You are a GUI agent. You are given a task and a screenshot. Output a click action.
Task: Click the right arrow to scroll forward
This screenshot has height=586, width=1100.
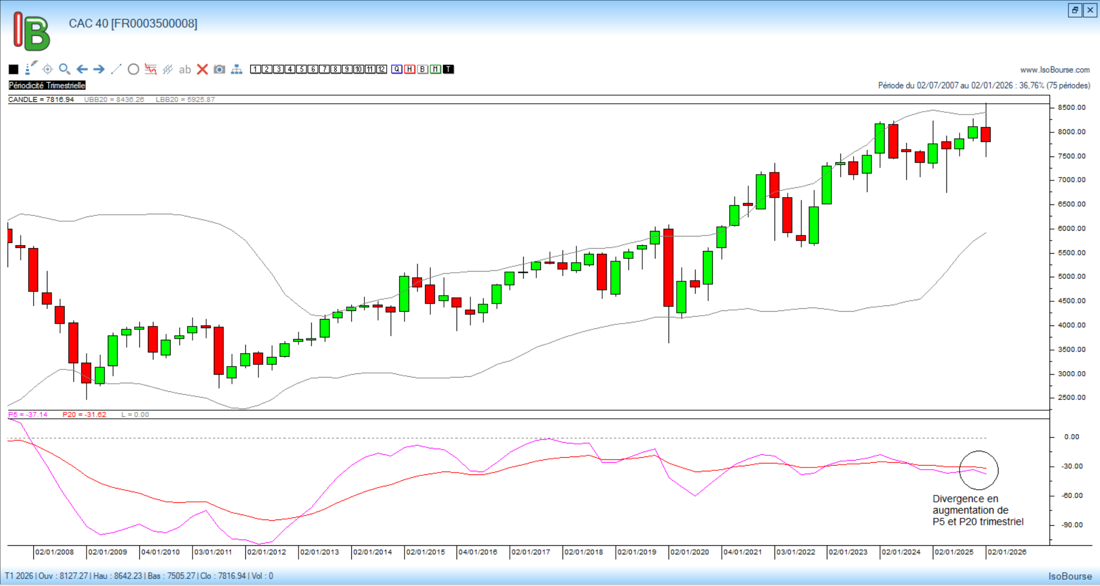click(99, 69)
